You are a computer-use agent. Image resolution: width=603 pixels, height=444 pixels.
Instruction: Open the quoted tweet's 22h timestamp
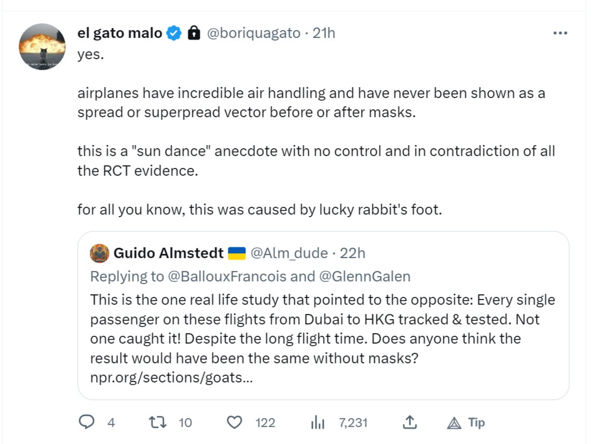pos(353,253)
